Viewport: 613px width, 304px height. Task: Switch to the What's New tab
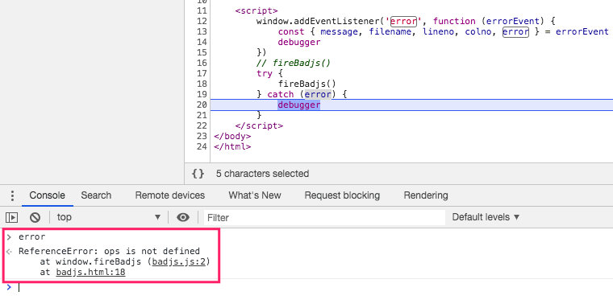coord(255,195)
